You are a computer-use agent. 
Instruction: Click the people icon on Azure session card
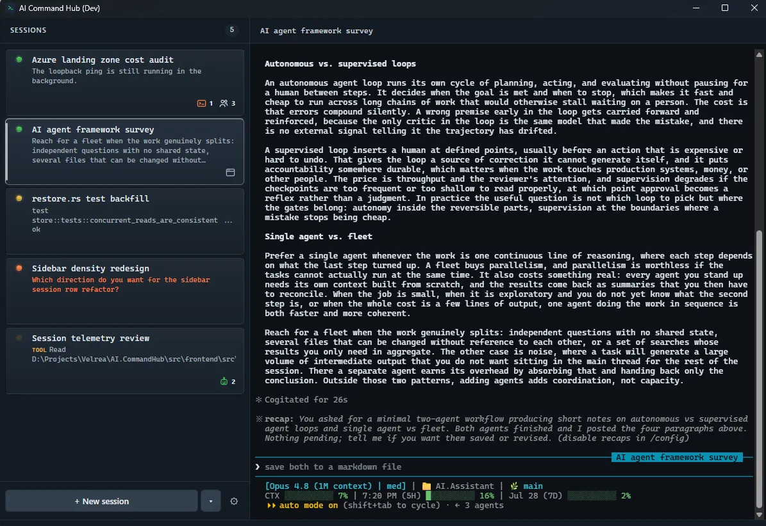click(224, 104)
